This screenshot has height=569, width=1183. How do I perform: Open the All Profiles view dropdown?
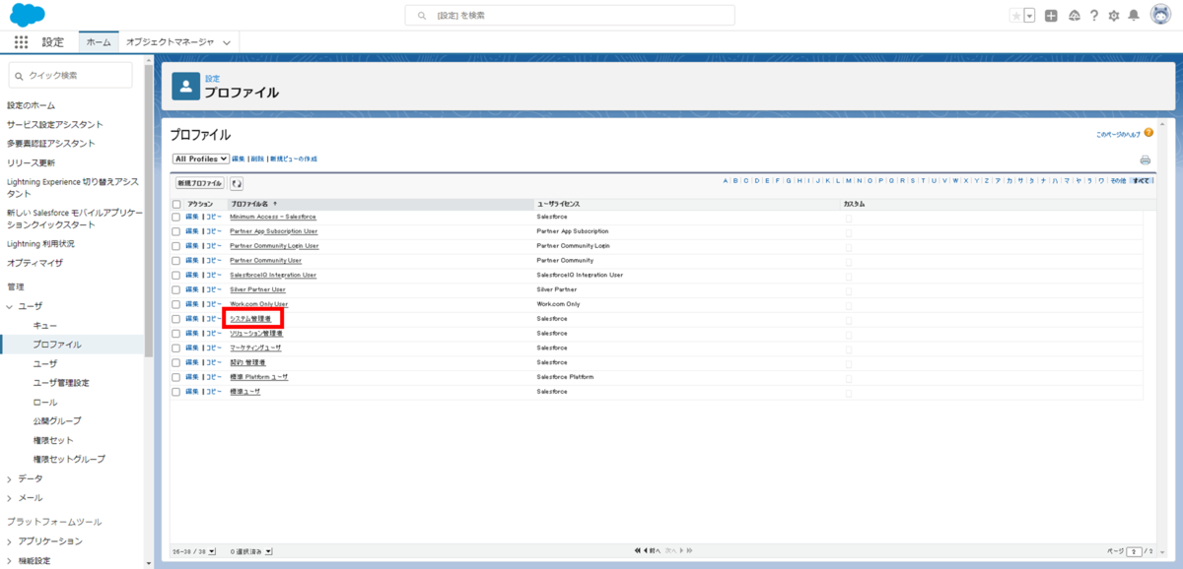click(200, 158)
